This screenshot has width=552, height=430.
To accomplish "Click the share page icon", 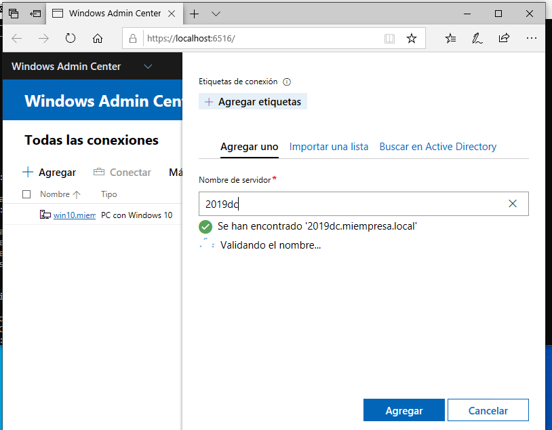I will click(x=504, y=39).
